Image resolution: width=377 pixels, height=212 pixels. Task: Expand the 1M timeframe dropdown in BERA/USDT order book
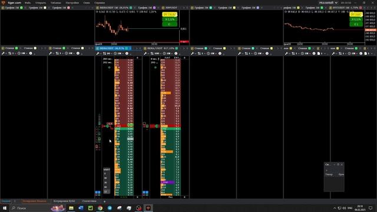point(170,54)
